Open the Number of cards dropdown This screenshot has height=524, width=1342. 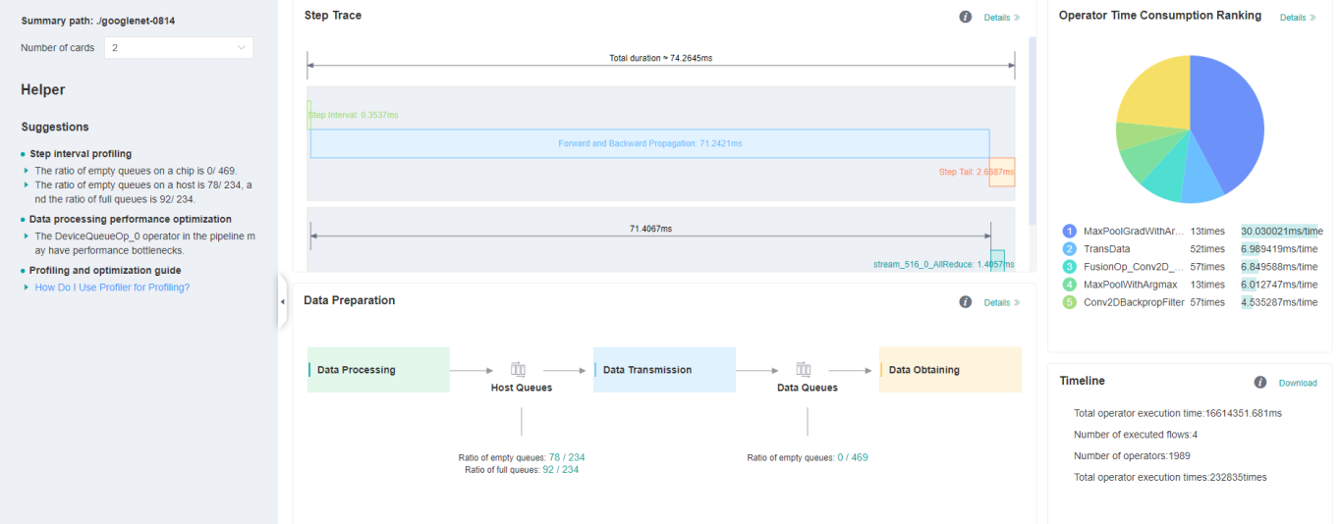point(178,47)
